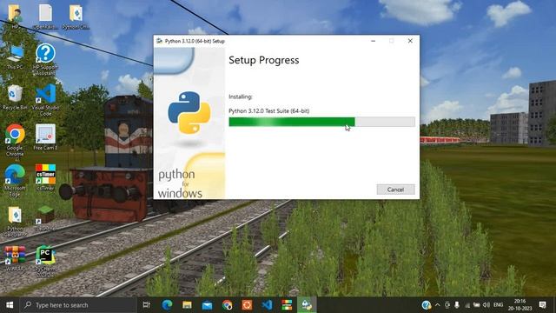Open volume control in system tray
The height and width of the screenshot is (313, 556).
click(486, 305)
